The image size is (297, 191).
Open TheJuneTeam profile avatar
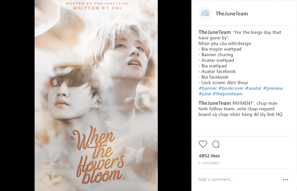coord(205,13)
